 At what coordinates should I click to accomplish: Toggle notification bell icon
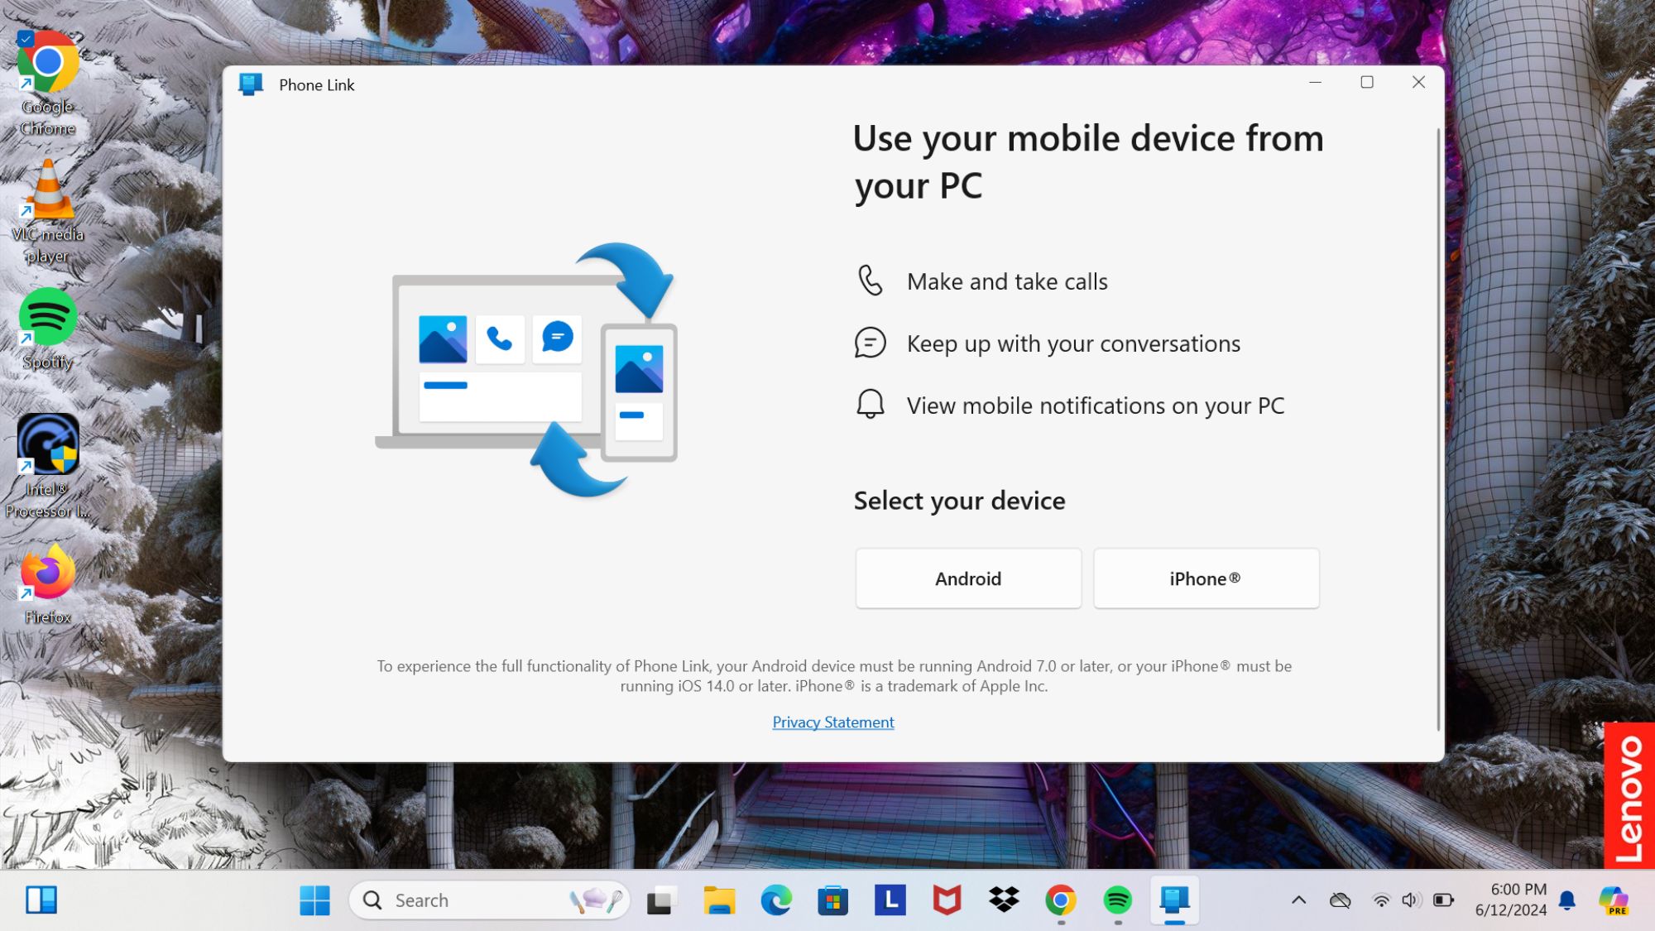[x=1569, y=898]
